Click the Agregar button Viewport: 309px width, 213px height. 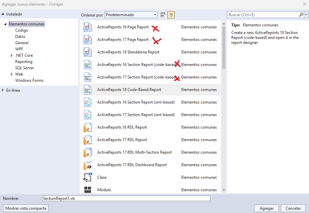pos(266,208)
